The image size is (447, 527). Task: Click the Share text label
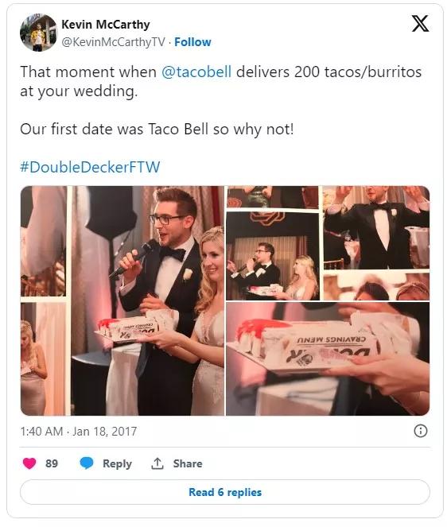(x=188, y=464)
